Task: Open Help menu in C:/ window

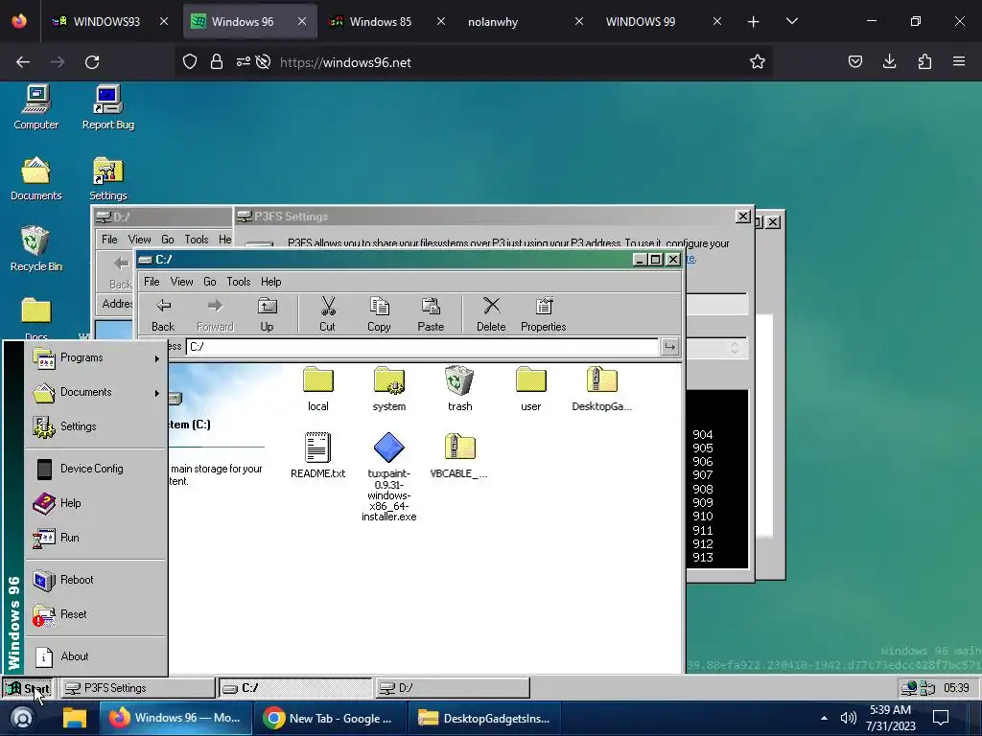Action: [x=271, y=282]
